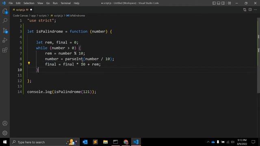Open the Accounts menu icon
Screen dimensions: 260x146
pos(5,123)
